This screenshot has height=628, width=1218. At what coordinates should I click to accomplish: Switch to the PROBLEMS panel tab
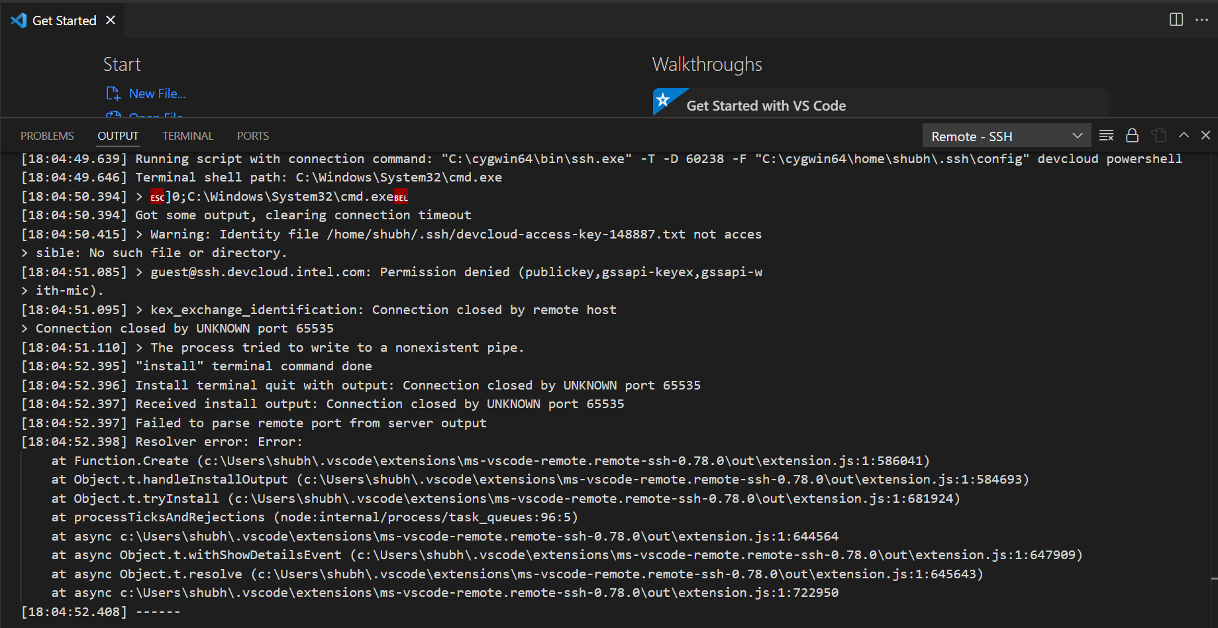point(47,136)
